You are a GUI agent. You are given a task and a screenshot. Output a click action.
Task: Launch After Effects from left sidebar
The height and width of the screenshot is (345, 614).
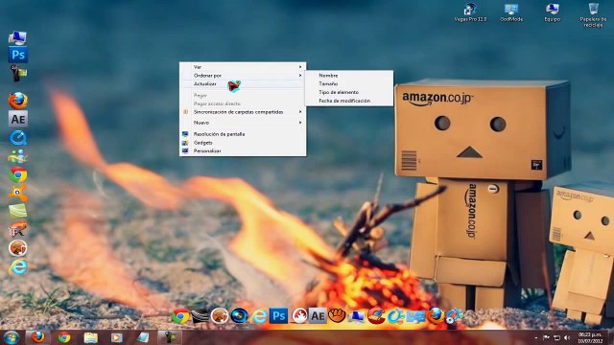pyautogui.click(x=18, y=119)
